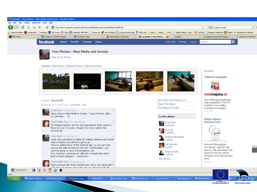
Task: Open the Facebook logo in the blue bar
Action: pyautogui.click(x=47, y=42)
